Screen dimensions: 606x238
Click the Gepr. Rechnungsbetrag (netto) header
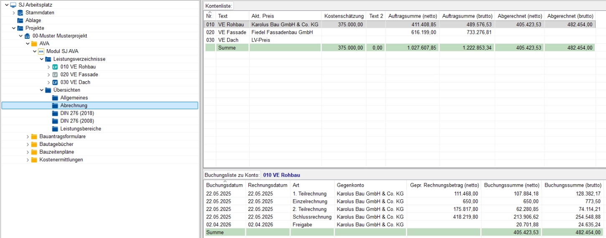pyautogui.click(x=444, y=185)
